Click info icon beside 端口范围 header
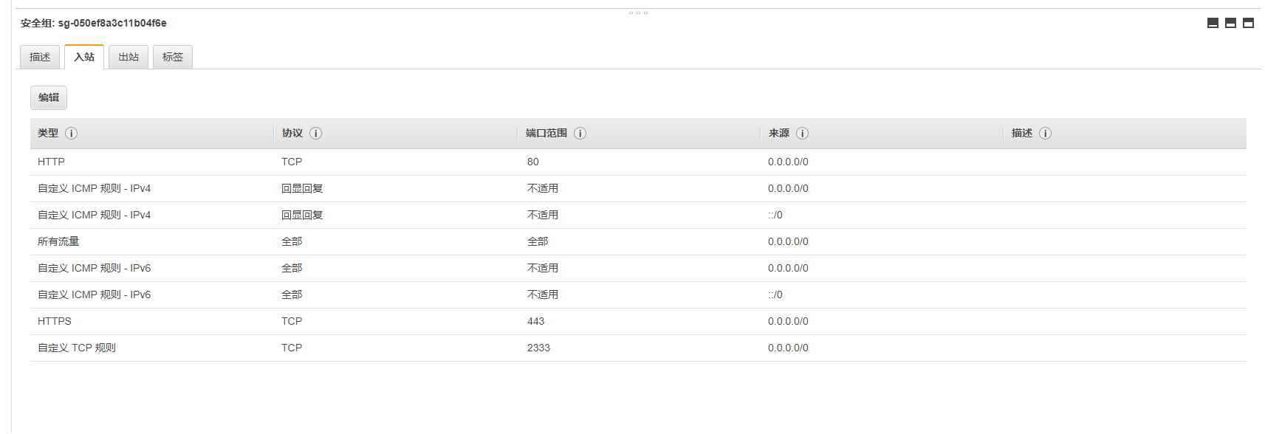Image resolution: width=1265 pixels, height=434 pixels. click(580, 134)
